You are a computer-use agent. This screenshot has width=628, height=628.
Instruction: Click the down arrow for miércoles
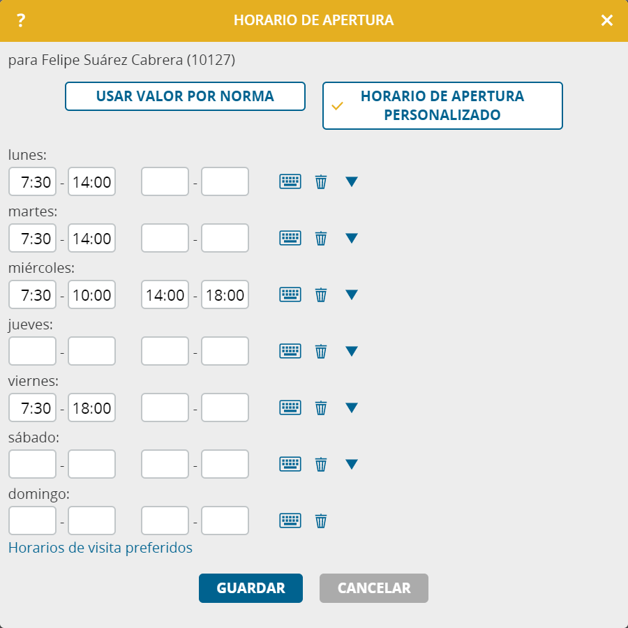(351, 294)
